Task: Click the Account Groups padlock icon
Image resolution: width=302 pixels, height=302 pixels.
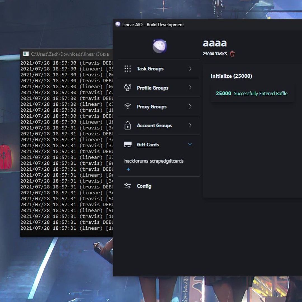Action: (x=128, y=126)
